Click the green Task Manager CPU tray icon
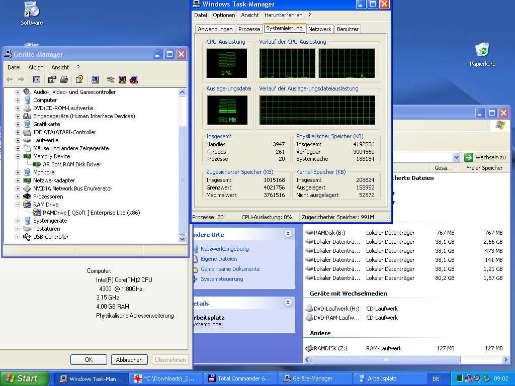515x386 pixels. coord(460,378)
